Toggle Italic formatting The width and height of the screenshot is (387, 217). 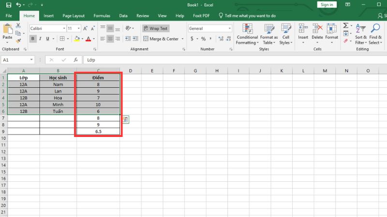point(41,39)
